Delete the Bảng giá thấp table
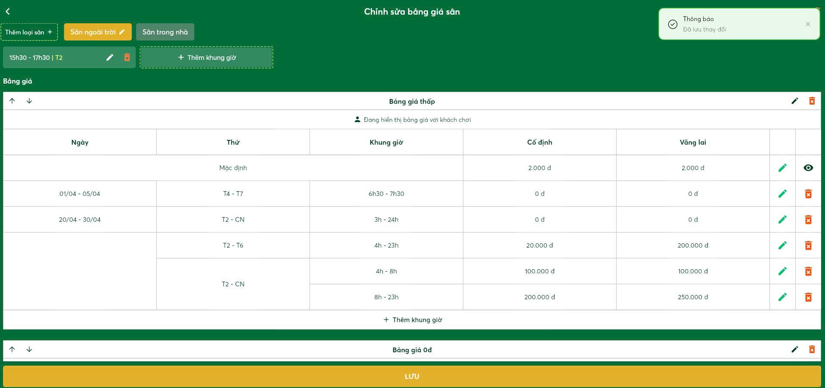825x388 pixels. click(812, 101)
